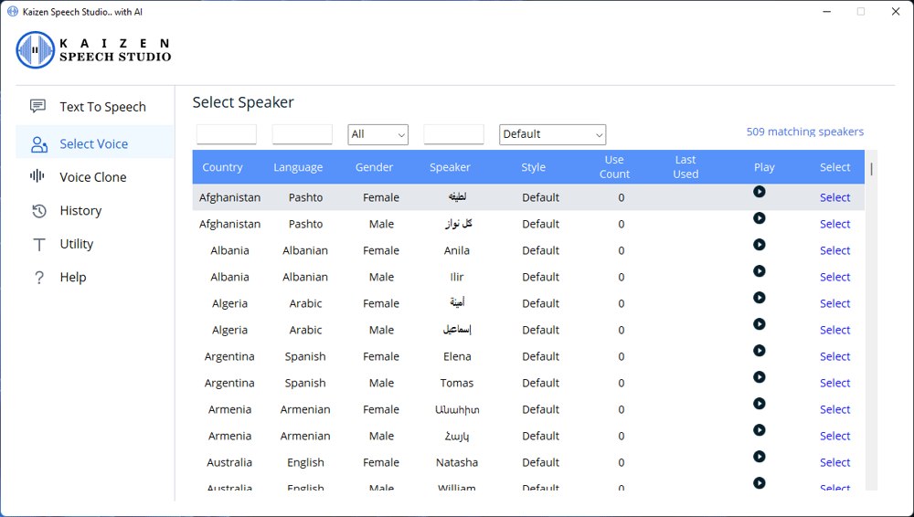Click the Help question mark icon
The width and height of the screenshot is (914, 517).
point(38,278)
